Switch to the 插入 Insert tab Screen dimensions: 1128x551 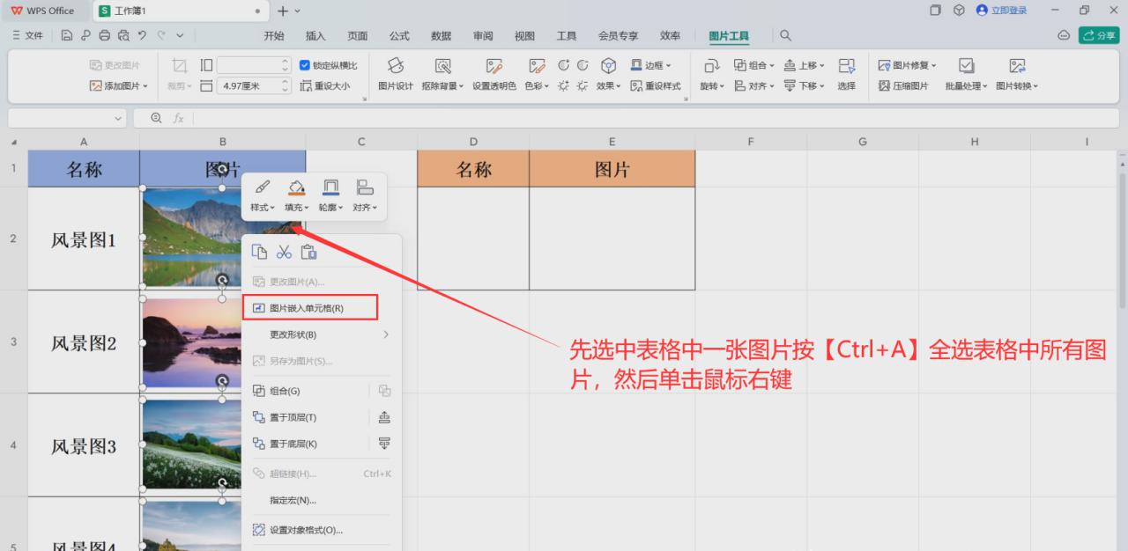pos(315,36)
